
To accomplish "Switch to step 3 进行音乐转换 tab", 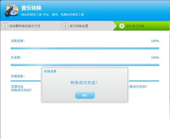I will point(141,26).
